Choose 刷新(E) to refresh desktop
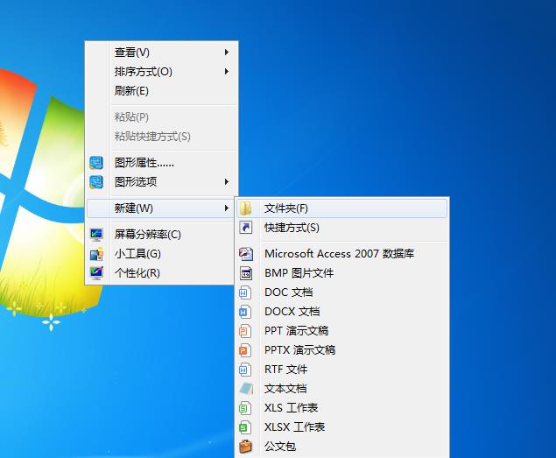Screen dimensions: 556x458 click(x=162, y=91)
